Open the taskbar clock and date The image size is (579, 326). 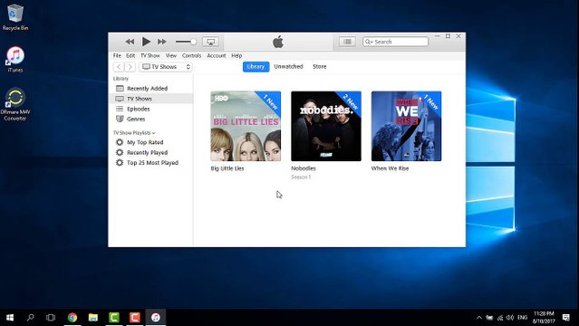coord(544,318)
